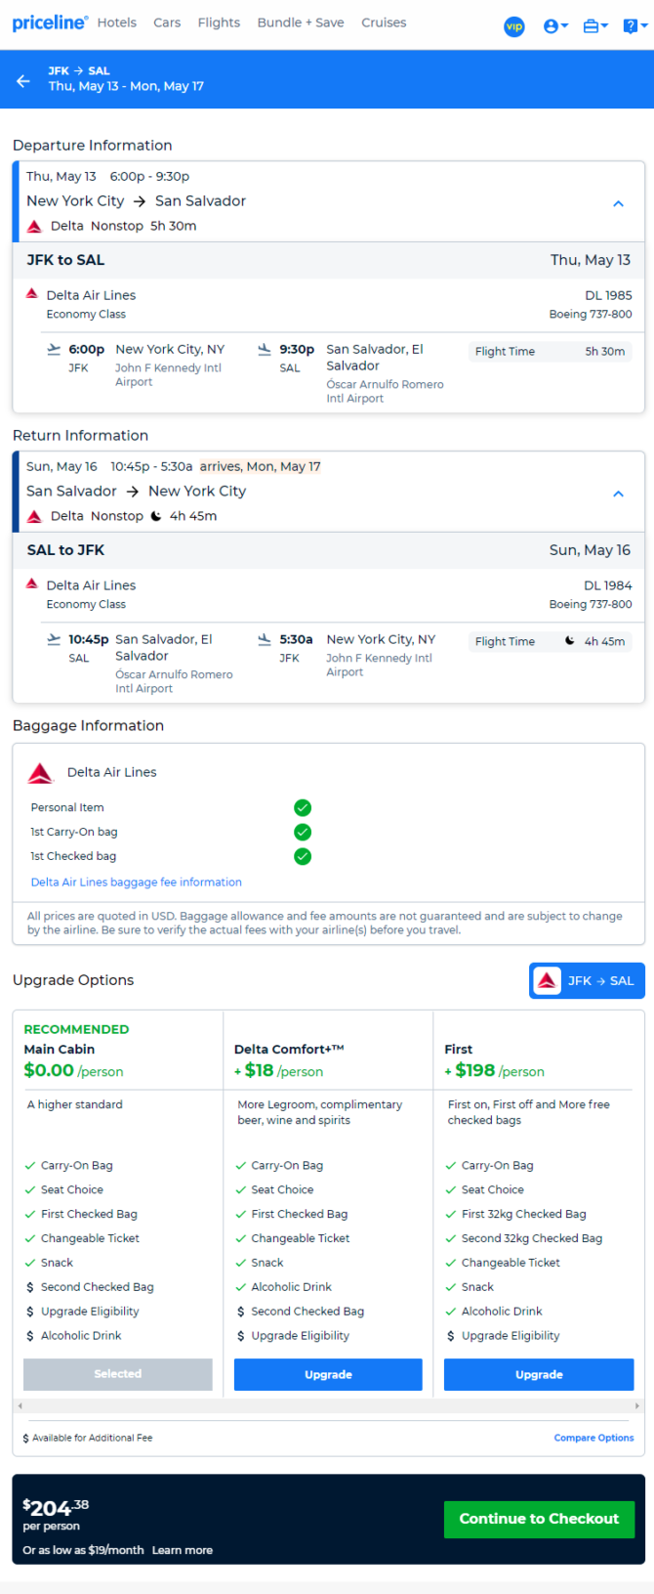Click Continue to Checkout

click(539, 1519)
